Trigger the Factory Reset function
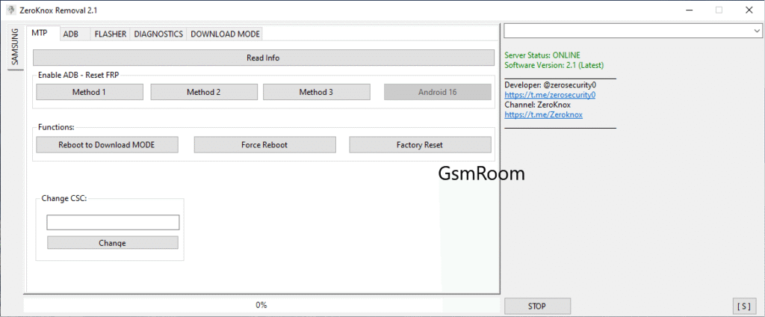 point(419,145)
